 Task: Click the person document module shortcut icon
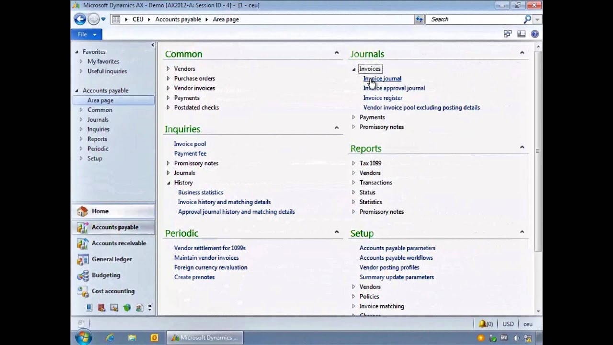pos(139,308)
